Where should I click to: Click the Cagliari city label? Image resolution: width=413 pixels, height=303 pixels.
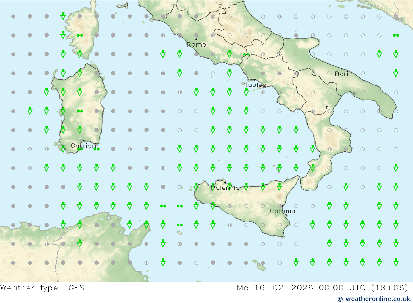(x=84, y=146)
